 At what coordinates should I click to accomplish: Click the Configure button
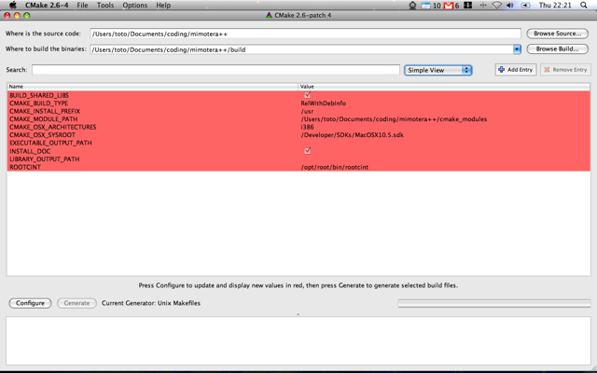30,303
